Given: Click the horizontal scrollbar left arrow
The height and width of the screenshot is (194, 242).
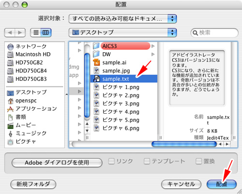Looking at the screenshot, I should 220,144.
